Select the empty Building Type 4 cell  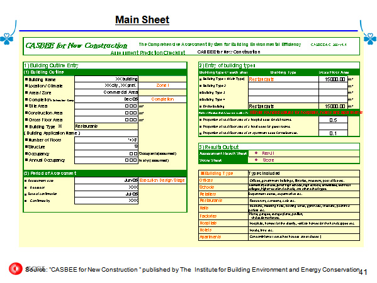tap(283, 99)
